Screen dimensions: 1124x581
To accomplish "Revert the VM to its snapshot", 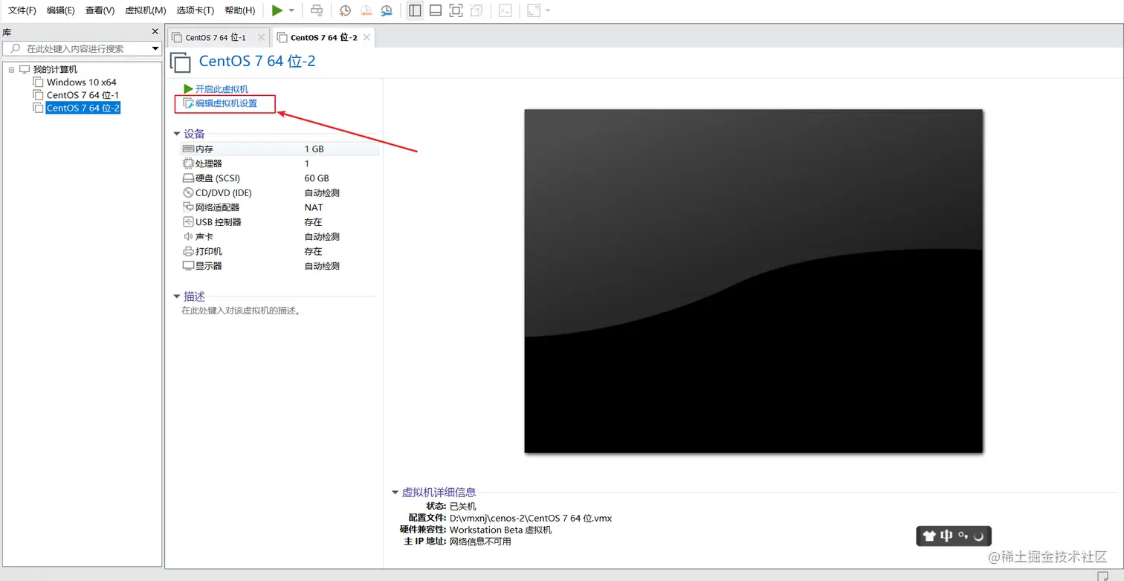I will (365, 10).
